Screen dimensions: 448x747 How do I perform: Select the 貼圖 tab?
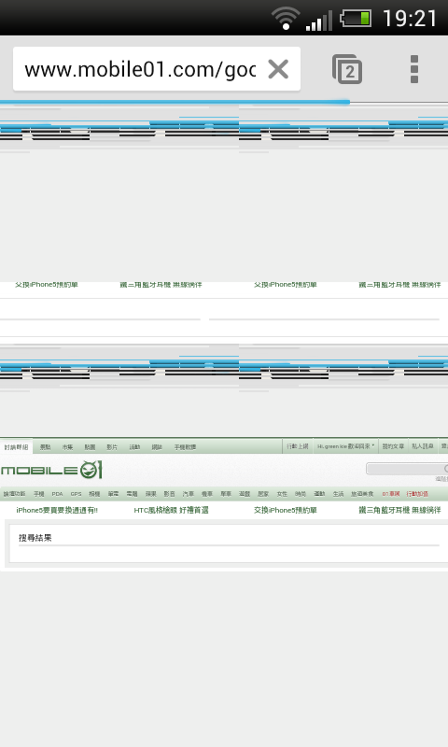tap(90, 447)
